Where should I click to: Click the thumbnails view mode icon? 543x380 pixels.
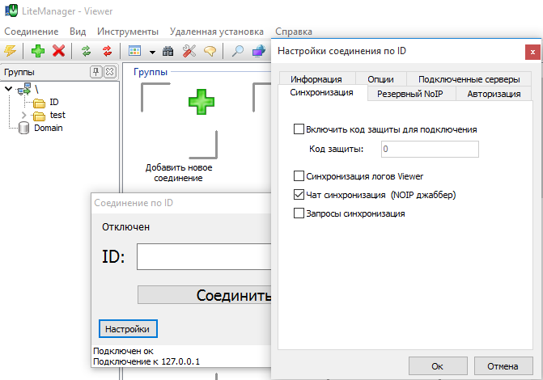[134, 51]
